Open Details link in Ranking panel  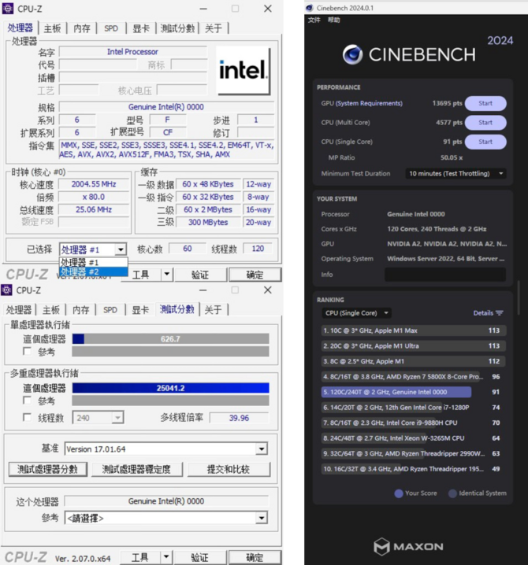(483, 313)
